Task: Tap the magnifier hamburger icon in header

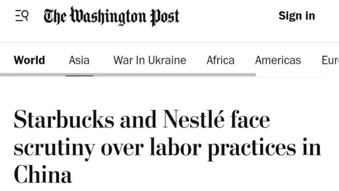Action: coord(22,16)
